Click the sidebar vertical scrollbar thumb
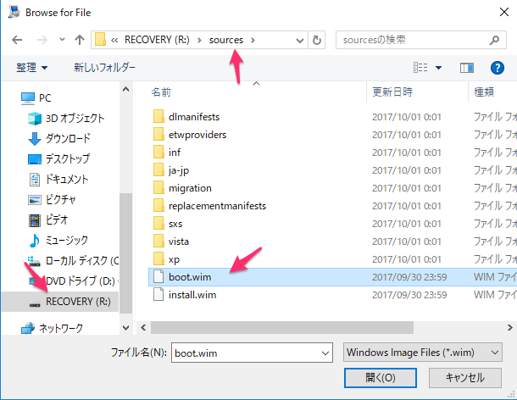 pyautogui.click(x=125, y=253)
